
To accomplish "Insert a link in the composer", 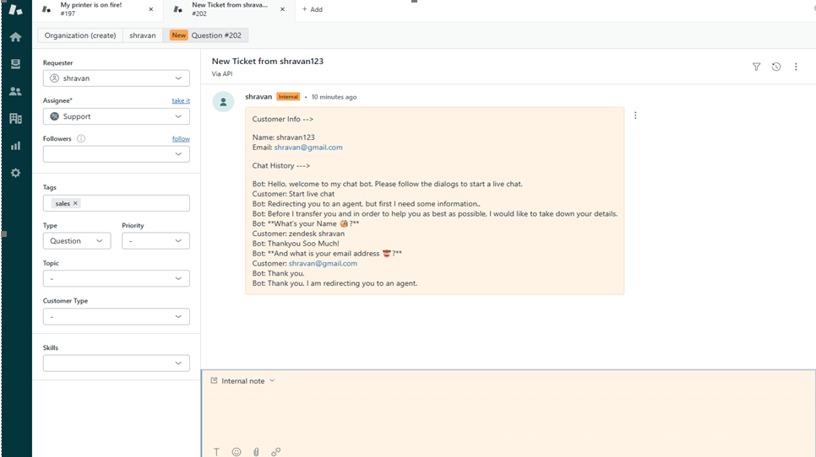I will click(x=276, y=452).
